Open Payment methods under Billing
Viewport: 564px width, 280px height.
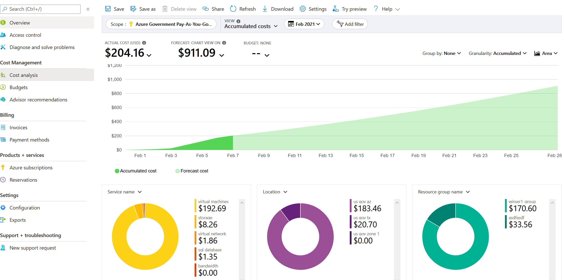pyautogui.click(x=47, y=140)
